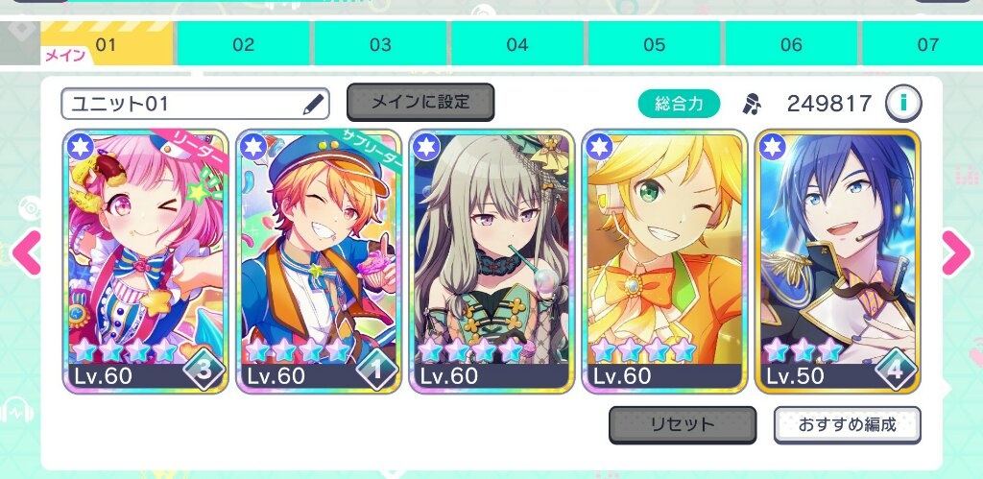Click the rank 4 diamond on blue-haired card
The height and width of the screenshot is (479, 983).
pyautogui.click(x=896, y=370)
